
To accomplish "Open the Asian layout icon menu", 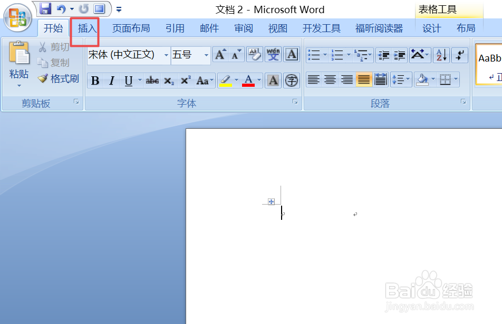I will [x=420, y=55].
